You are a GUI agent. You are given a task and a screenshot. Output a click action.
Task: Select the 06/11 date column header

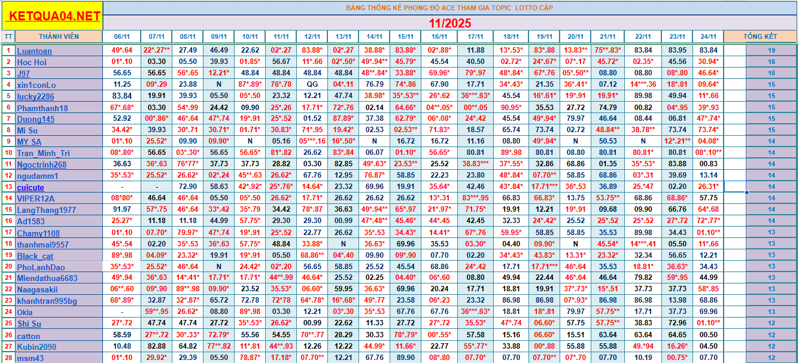pos(122,36)
